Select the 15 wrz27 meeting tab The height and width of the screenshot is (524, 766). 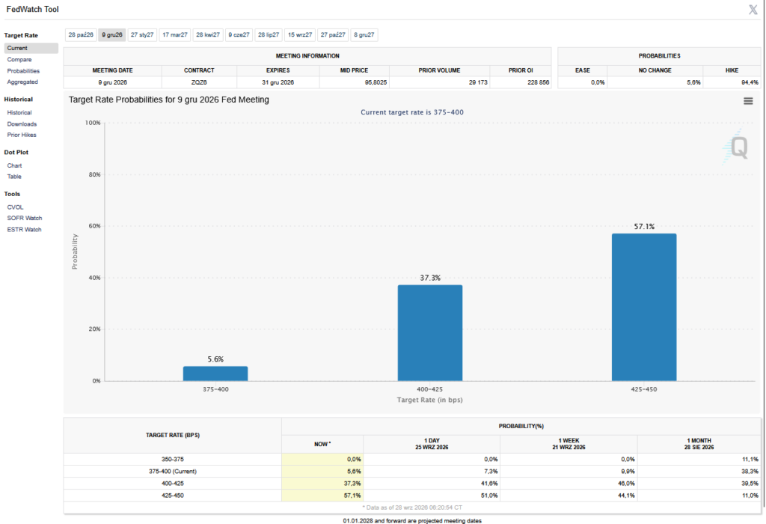coord(300,34)
